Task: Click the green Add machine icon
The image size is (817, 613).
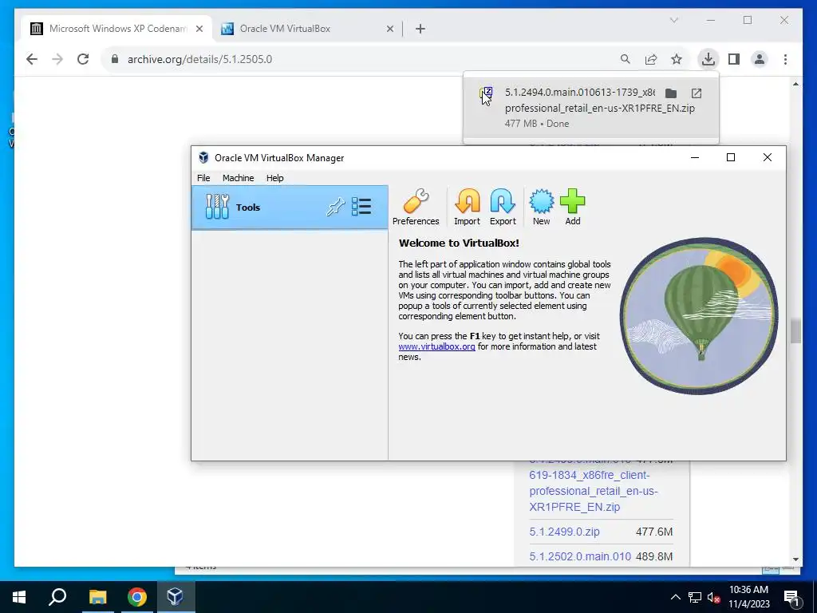Action: tap(573, 207)
